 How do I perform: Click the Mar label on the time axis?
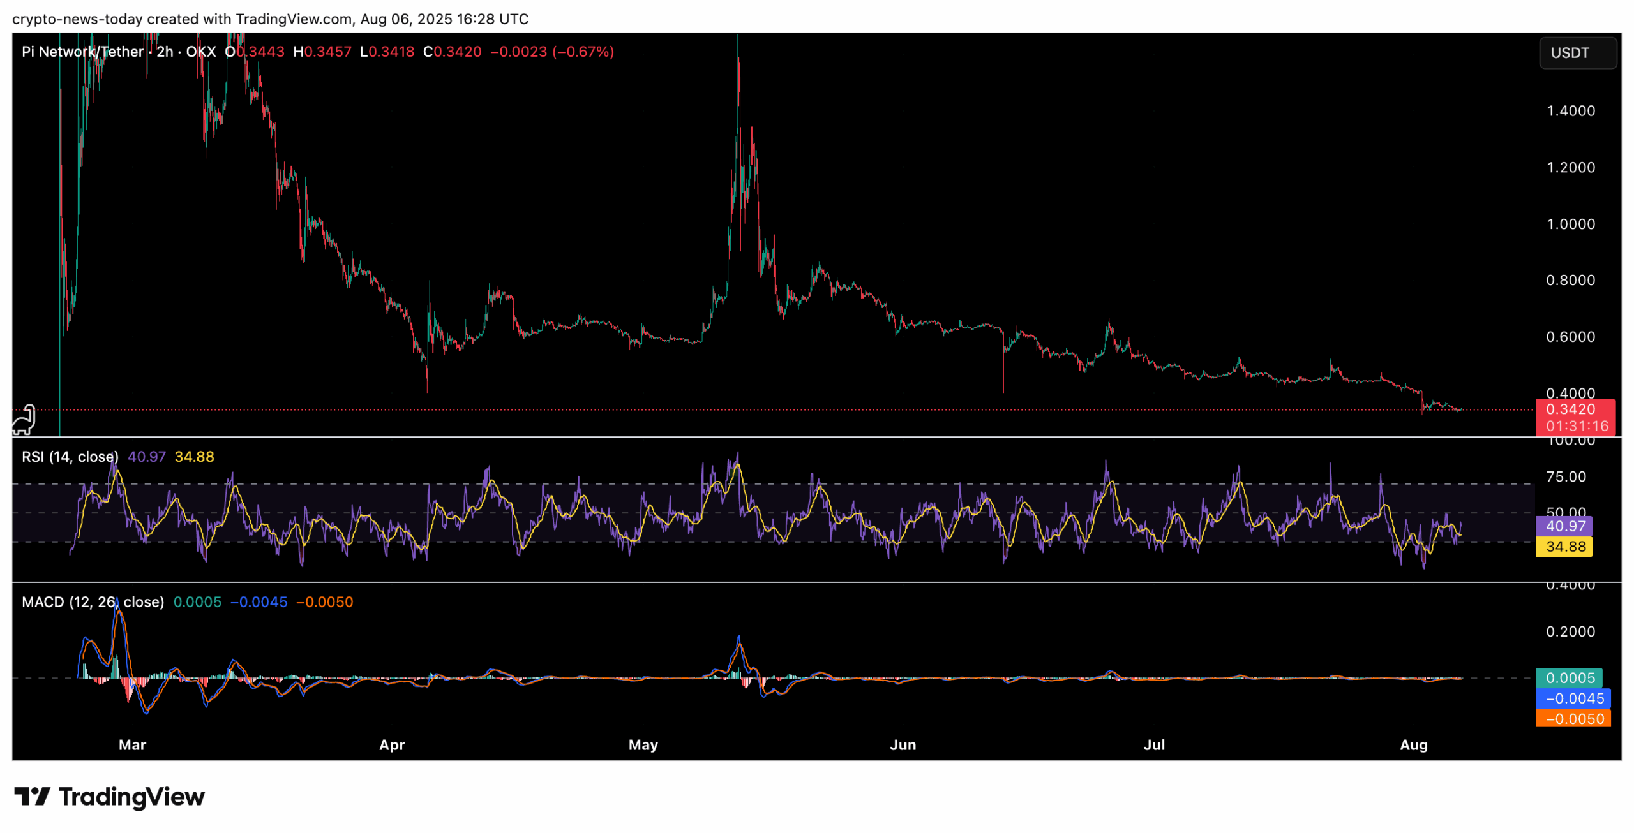[133, 745]
